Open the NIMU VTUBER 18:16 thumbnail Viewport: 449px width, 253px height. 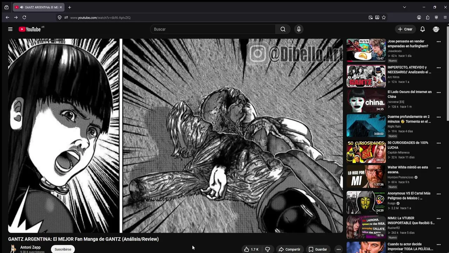366,227
